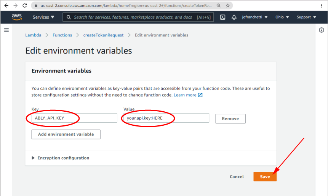
Task: Click the Edit environment variables breadcrumb text
Action: tap(162, 35)
